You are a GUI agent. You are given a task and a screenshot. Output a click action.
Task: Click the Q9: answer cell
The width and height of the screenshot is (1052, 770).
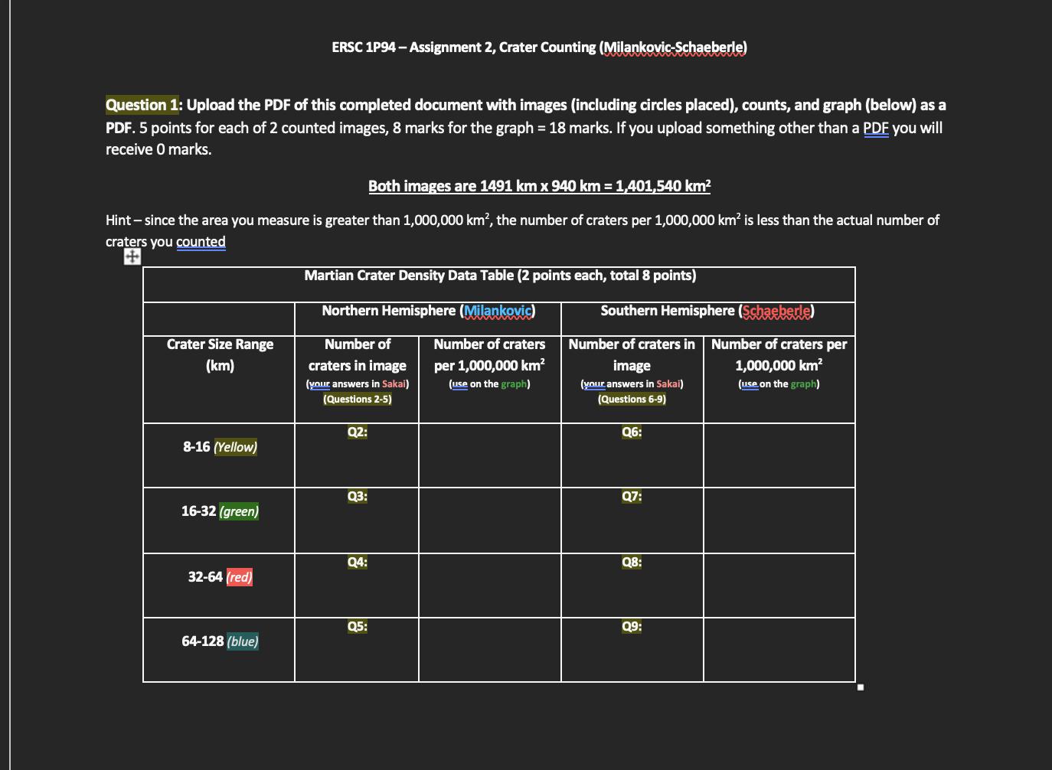tap(632, 650)
